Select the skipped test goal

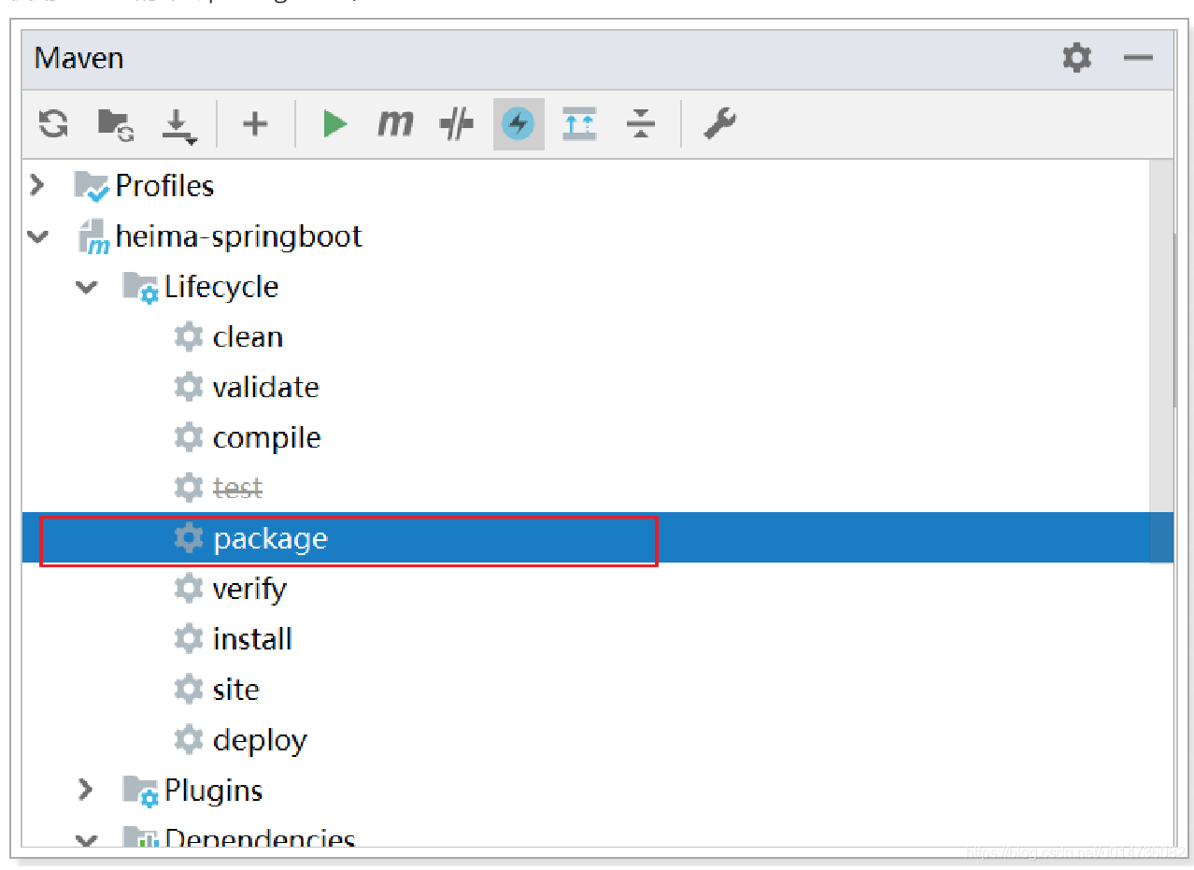[x=237, y=488]
